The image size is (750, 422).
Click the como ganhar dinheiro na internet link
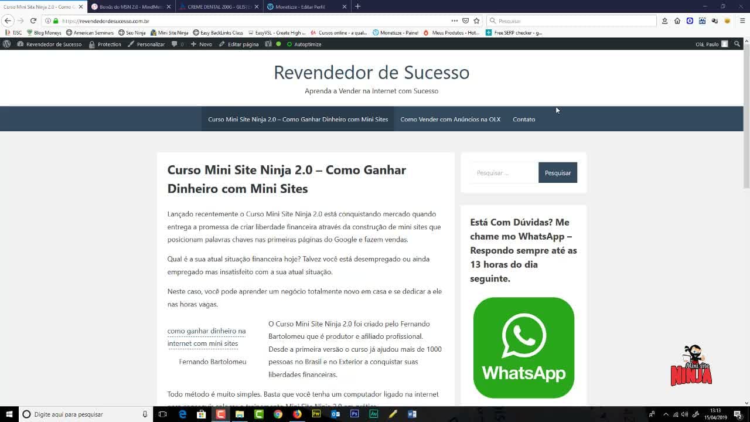[206, 337]
